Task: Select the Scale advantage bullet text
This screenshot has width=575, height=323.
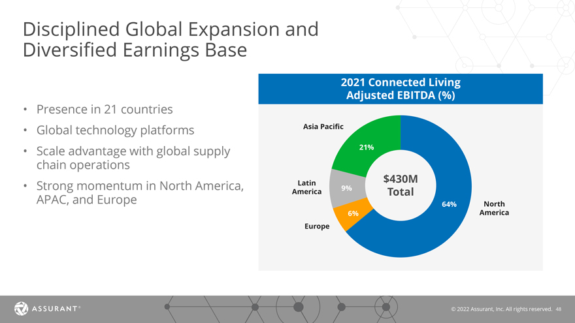Action: point(133,157)
